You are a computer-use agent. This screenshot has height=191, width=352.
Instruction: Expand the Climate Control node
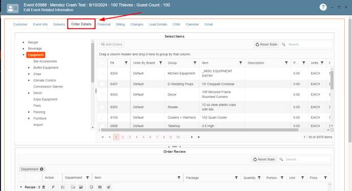click(x=29, y=80)
